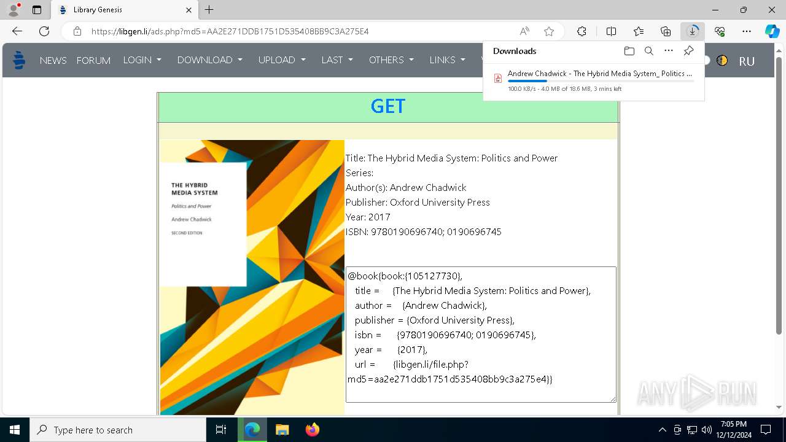The width and height of the screenshot is (786, 442).
Task: Expand the LINKS dropdown menu
Action: click(x=448, y=60)
